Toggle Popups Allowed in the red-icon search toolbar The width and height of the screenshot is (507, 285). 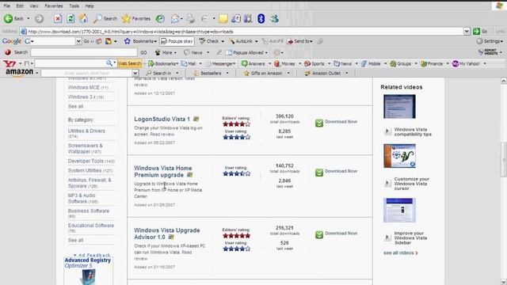(x=246, y=52)
